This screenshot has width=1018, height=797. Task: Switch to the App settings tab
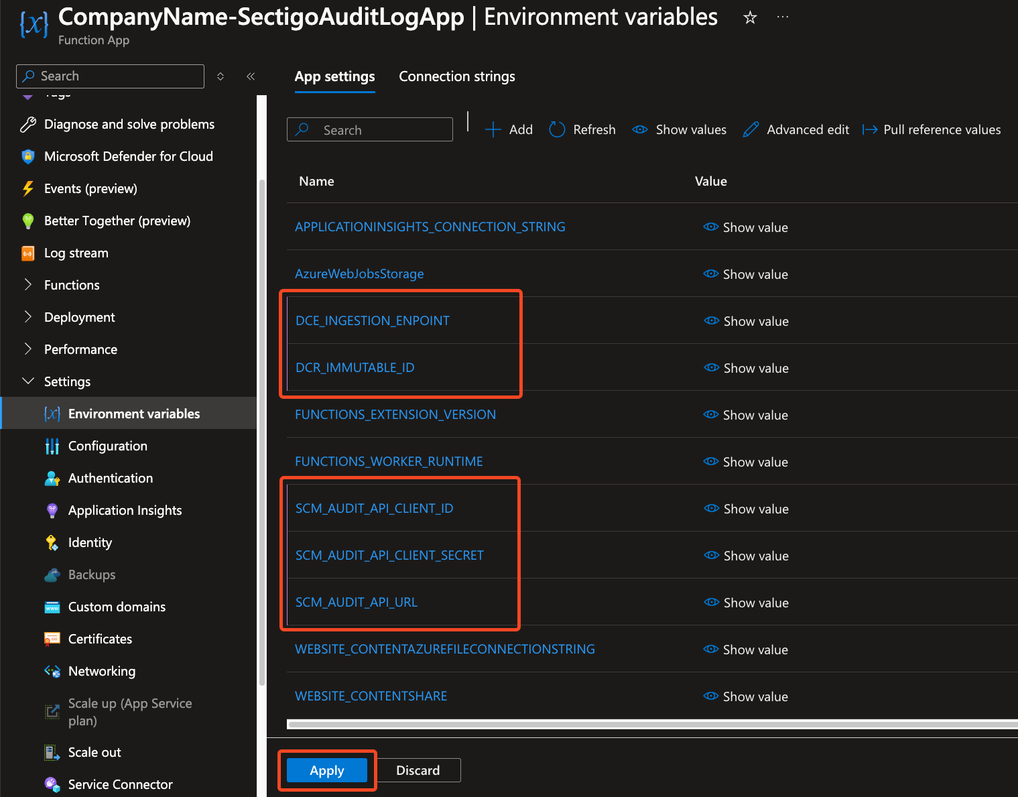click(x=334, y=76)
